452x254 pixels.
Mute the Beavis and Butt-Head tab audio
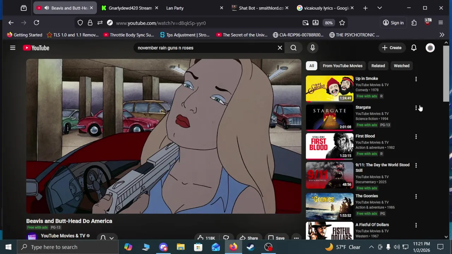pyautogui.click(x=47, y=8)
